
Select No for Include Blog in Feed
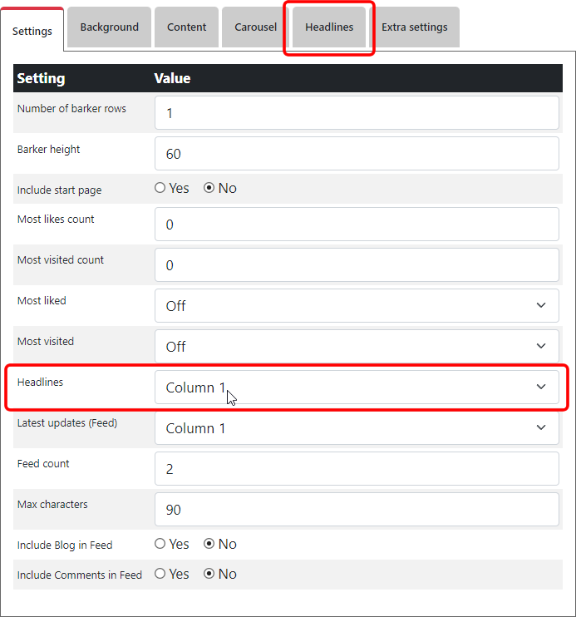(209, 545)
